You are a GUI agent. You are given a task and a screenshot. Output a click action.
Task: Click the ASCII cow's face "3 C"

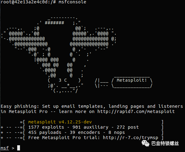point(63,80)
